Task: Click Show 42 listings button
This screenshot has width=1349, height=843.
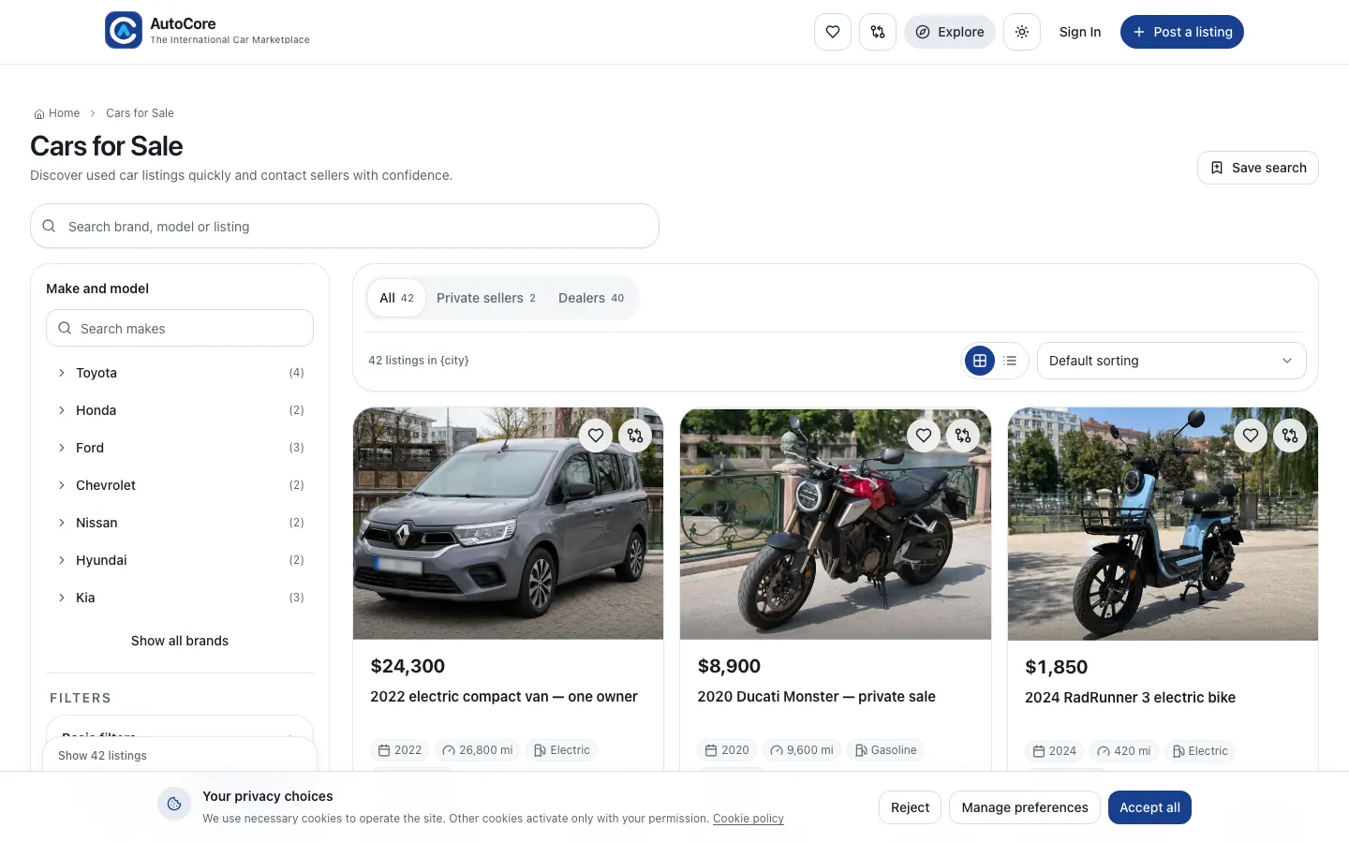Action: coord(180,755)
